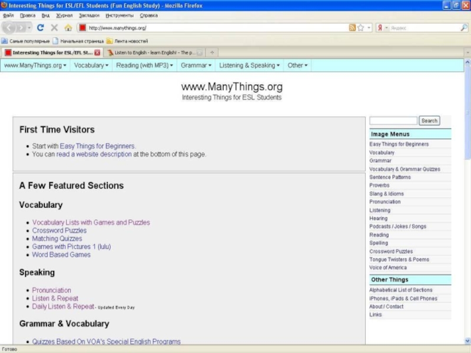Open sidebar Tongue Twisters & Poems link
This screenshot has width=471, height=353.
click(x=399, y=259)
